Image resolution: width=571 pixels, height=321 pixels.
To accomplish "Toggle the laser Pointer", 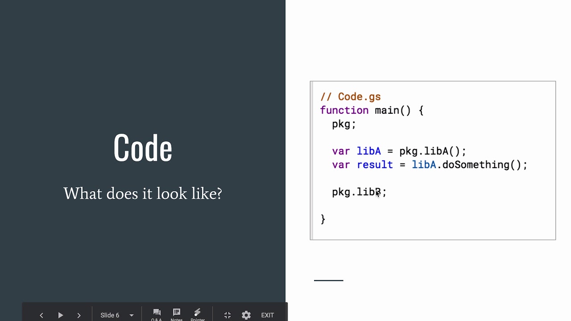I will pos(198,314).
